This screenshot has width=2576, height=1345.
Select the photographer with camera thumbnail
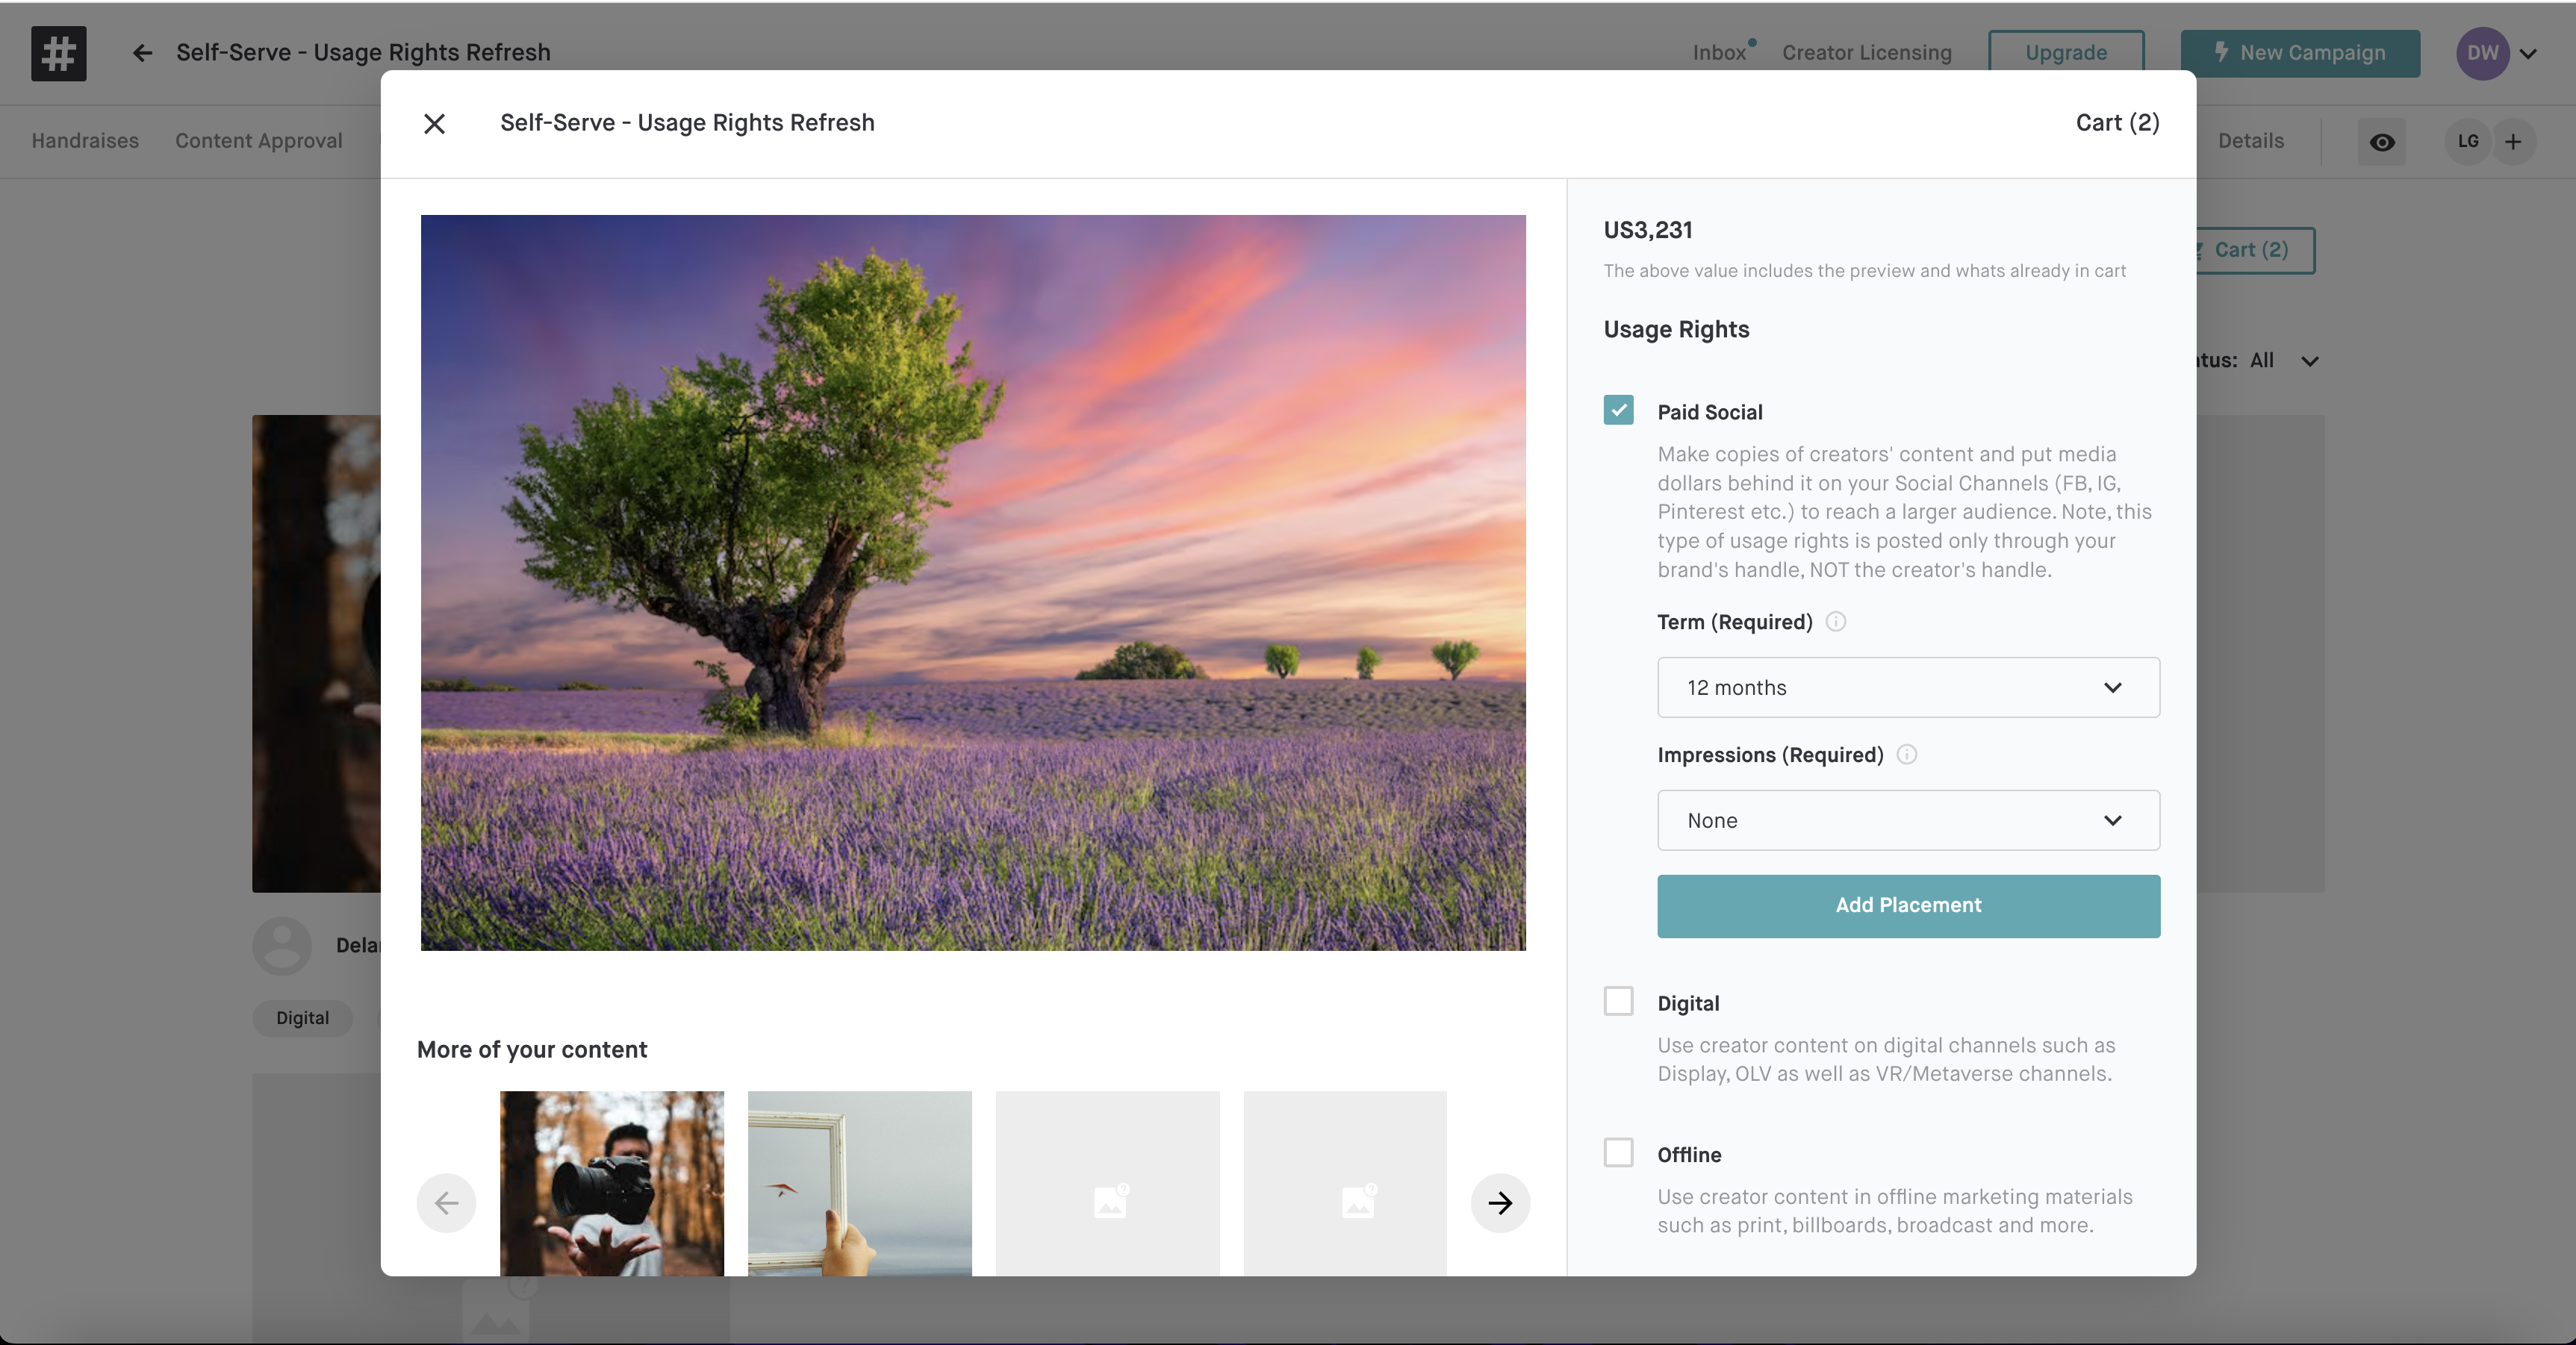click(612, 1182)
